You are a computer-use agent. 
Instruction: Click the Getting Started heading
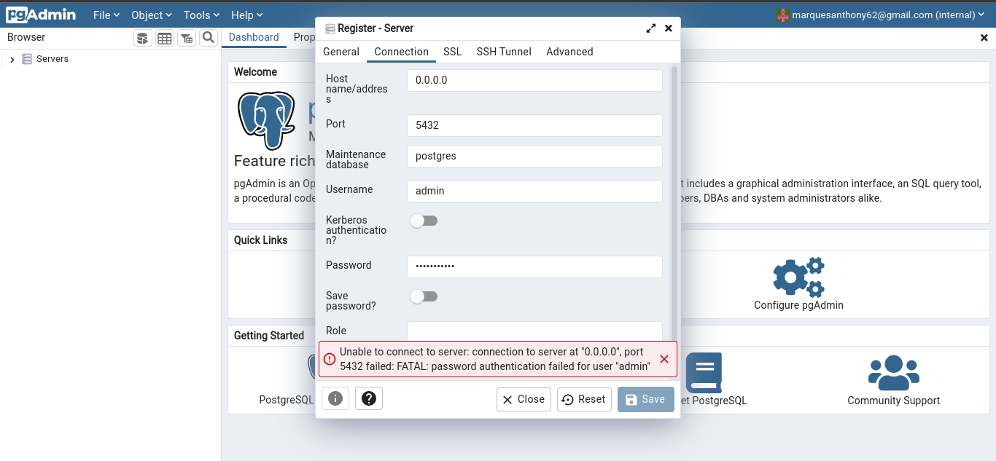(269, 336)
